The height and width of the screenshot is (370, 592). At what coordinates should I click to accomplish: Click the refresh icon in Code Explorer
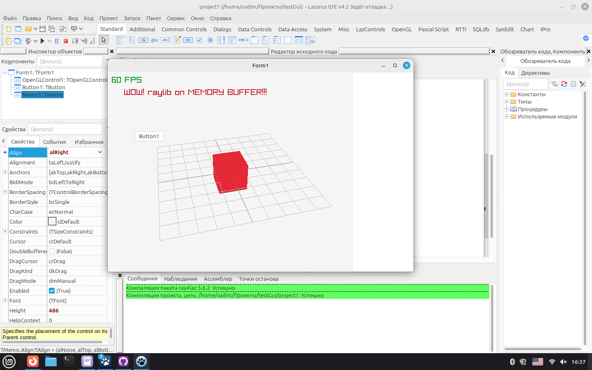tap(564, 84)
